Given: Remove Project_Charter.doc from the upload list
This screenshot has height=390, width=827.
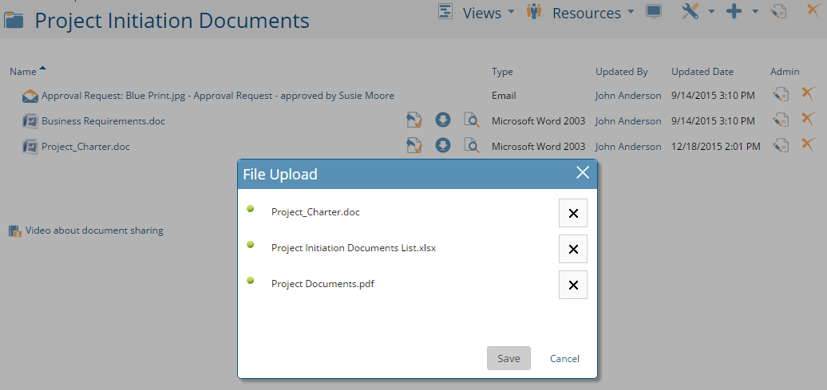Looking at the screenshot, I should tap(572, 213).
